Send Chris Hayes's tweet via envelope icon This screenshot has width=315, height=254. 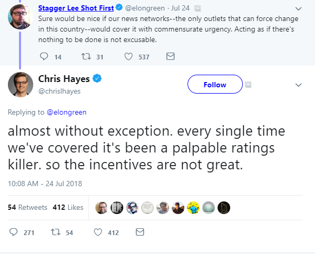(140, 232)
